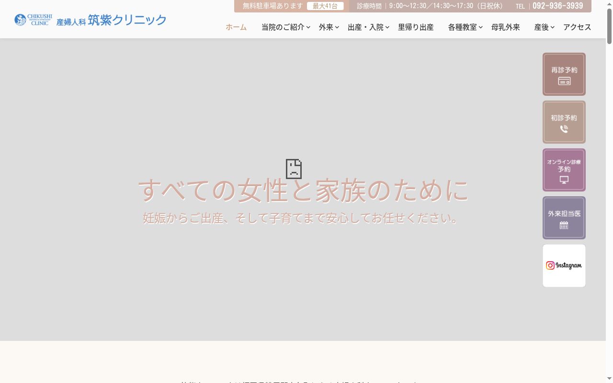This screenshot has width=613, height=383.
Task: Click the monitor icon under オンライン診療予約
Action: coord(564,180)
